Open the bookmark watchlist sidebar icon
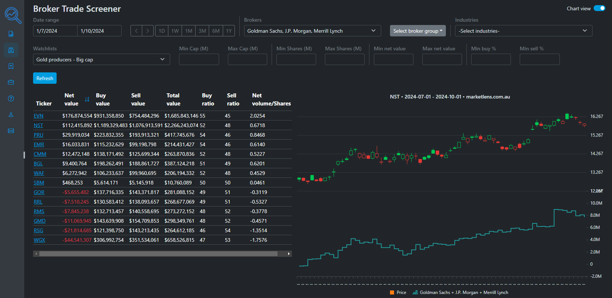 pyautogui.click(x=11, y=66)
